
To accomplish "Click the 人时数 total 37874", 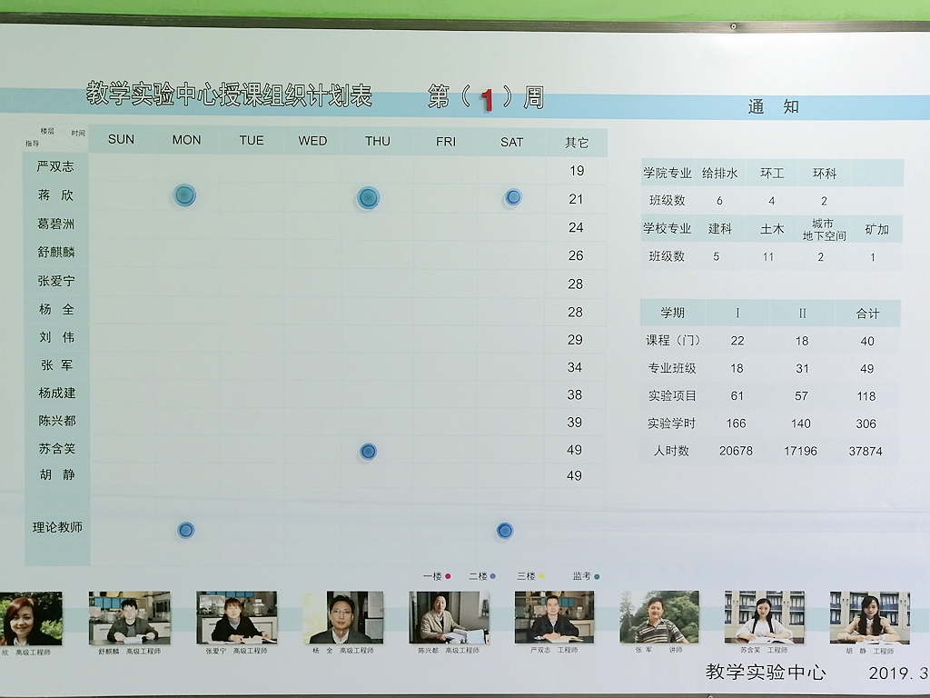I will [x=866, y=451].
